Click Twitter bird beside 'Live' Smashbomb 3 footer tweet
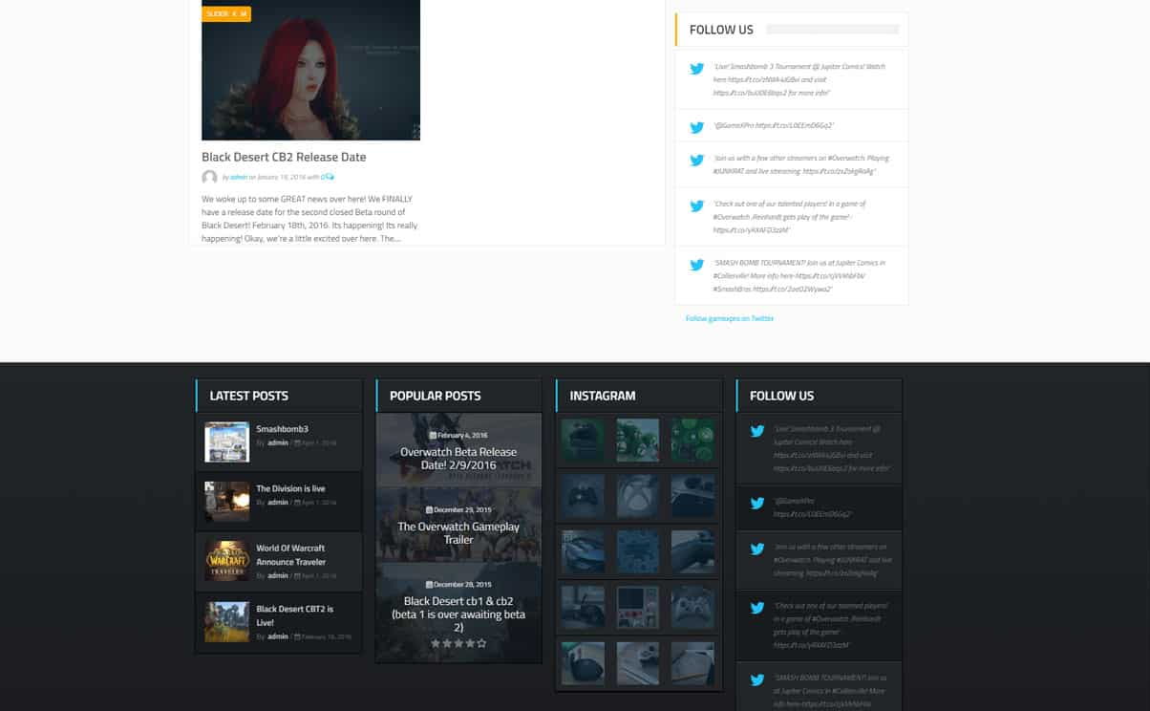Image resolution: width=1150 pixels, height=711 pixels. (757, 431)
